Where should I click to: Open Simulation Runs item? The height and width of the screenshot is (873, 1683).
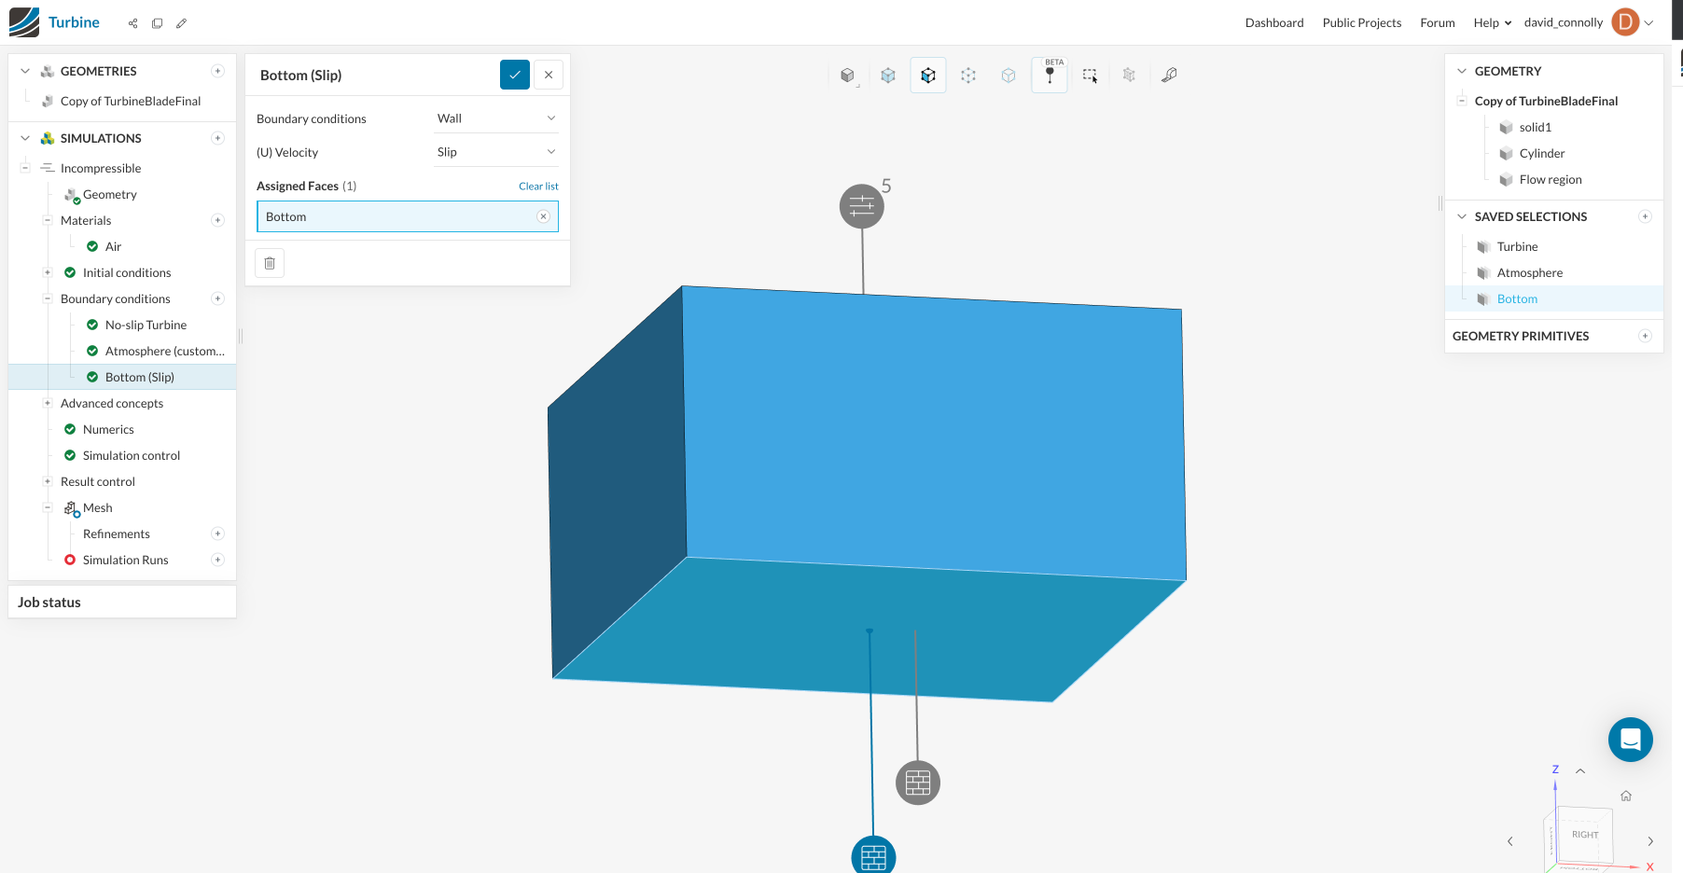(125, 560)
